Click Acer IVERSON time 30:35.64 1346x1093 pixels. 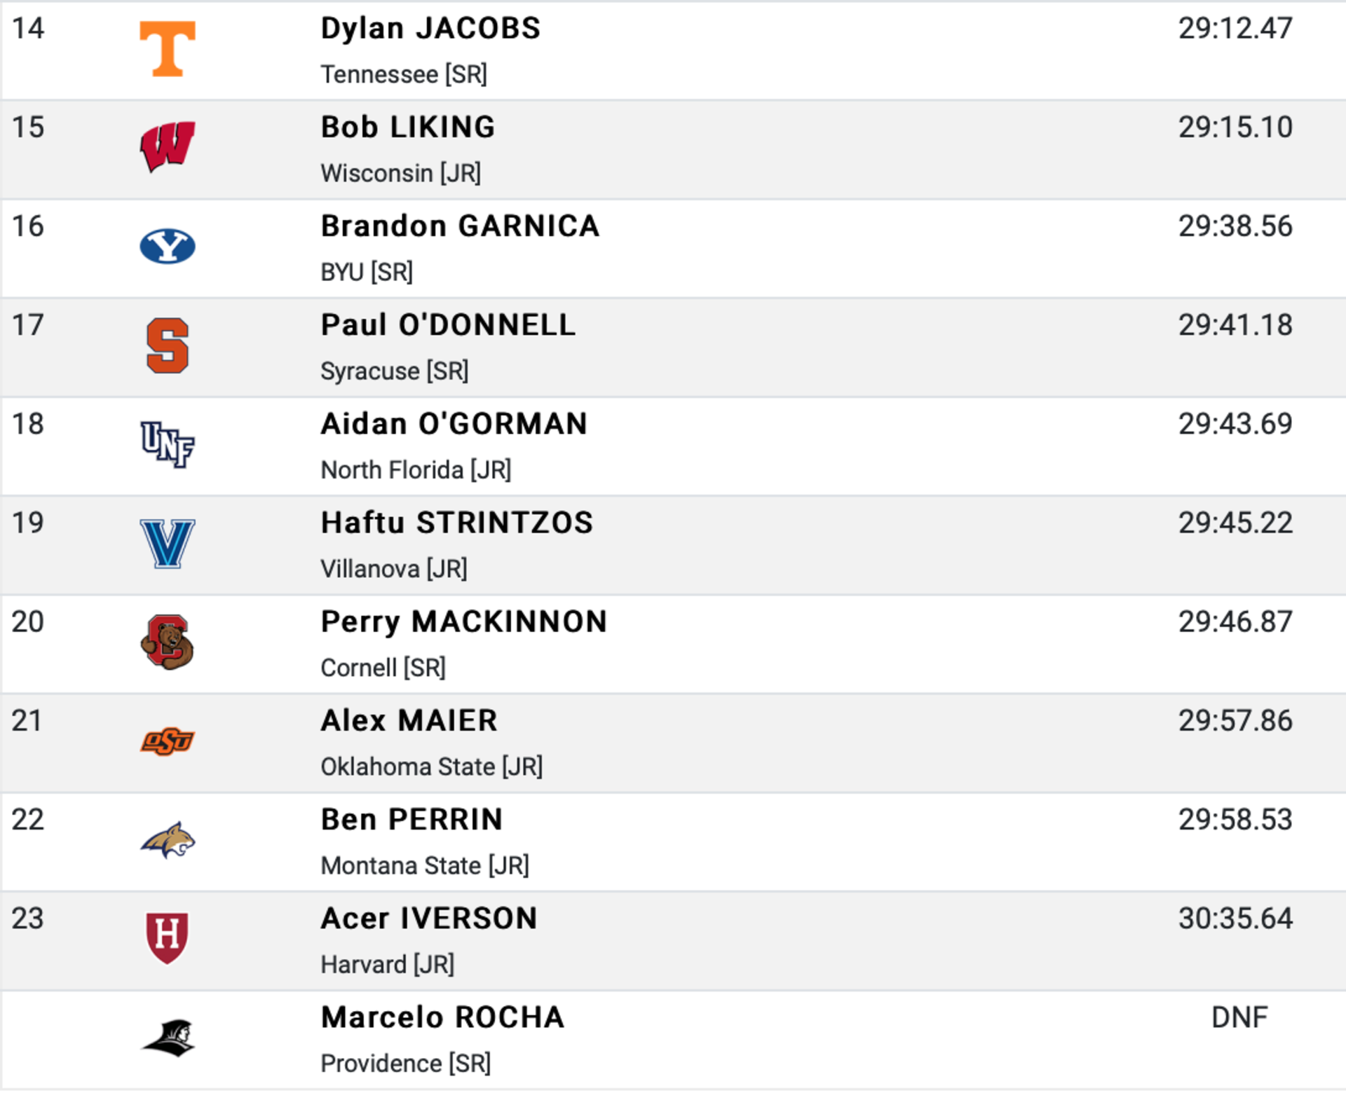(1235, 919)
